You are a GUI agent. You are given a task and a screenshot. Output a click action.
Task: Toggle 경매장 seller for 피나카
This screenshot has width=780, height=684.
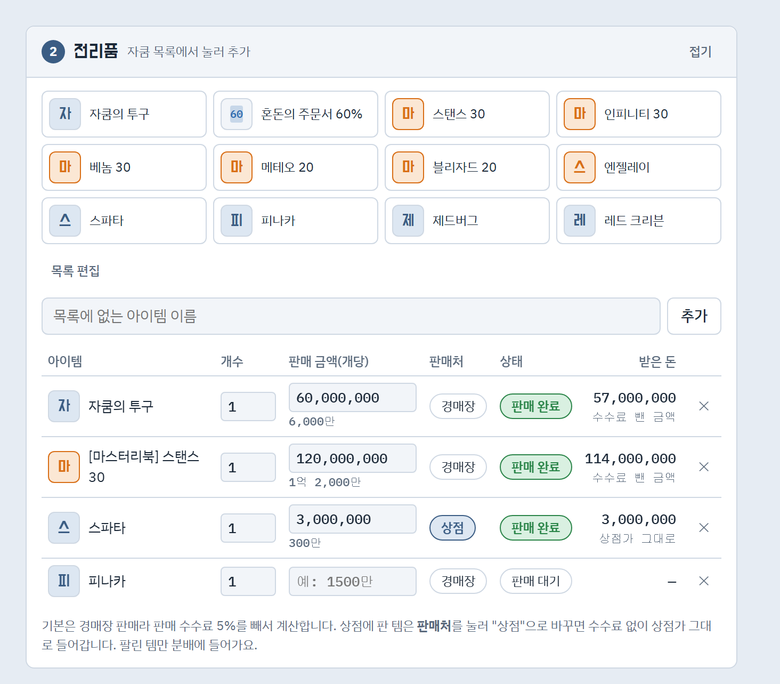click(458, 581)
